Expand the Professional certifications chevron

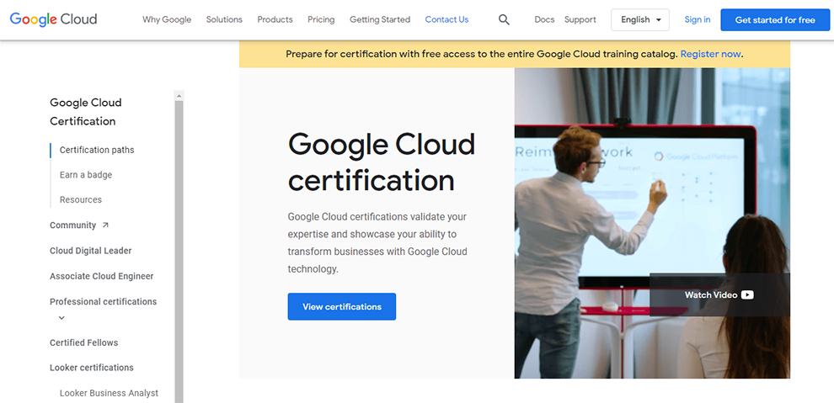[x=61, y=318]
